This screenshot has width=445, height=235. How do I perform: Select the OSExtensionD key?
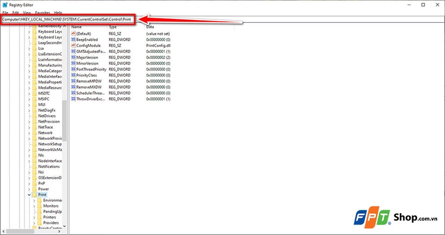point(50,178)
